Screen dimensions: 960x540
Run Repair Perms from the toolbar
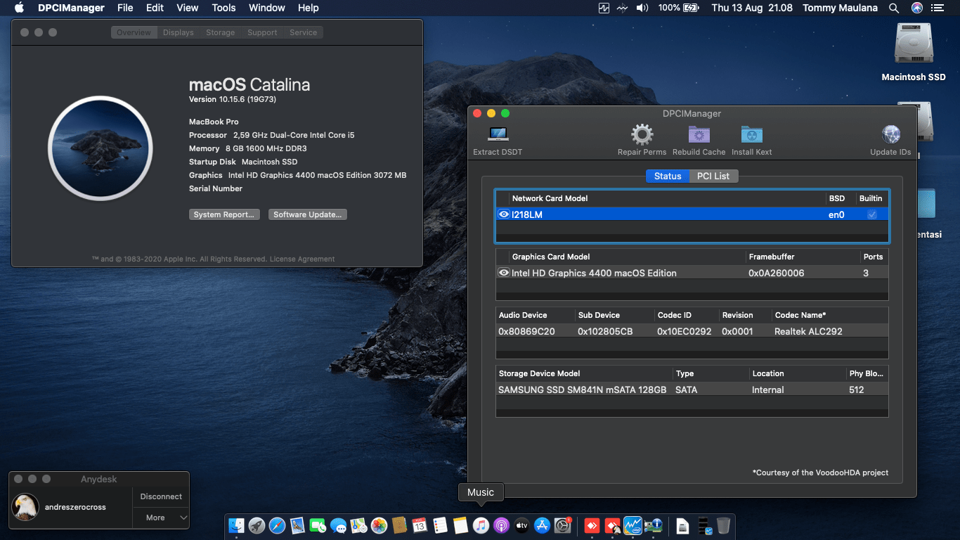[642, 134]
